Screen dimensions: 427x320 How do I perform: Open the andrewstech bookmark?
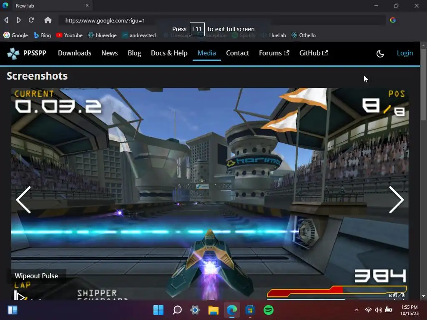point(139,35)
